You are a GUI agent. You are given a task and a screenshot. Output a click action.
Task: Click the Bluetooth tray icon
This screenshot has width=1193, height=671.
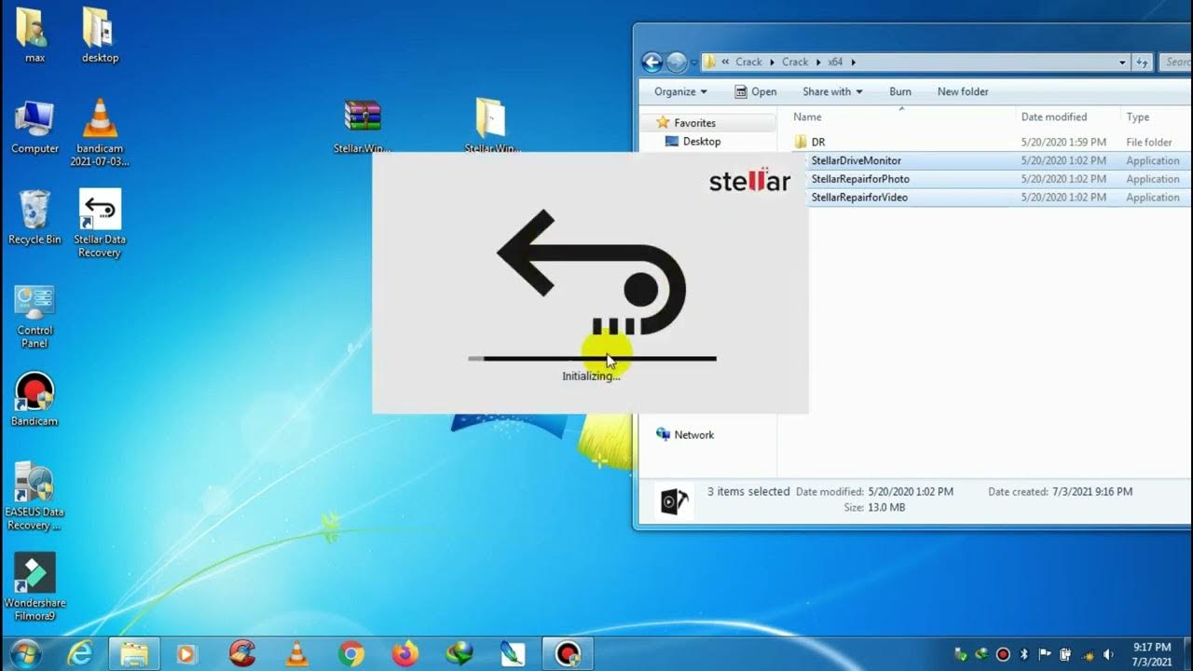pos(1023,654)
